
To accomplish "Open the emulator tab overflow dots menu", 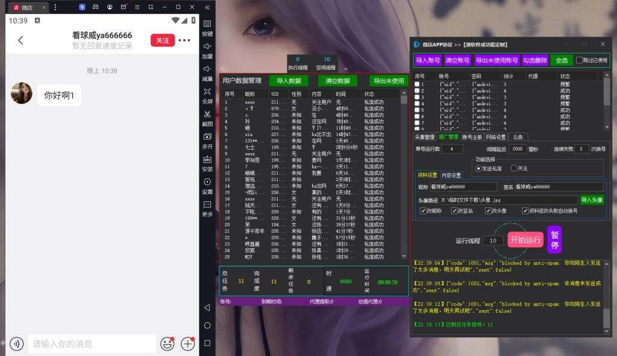I will [55, 7].
